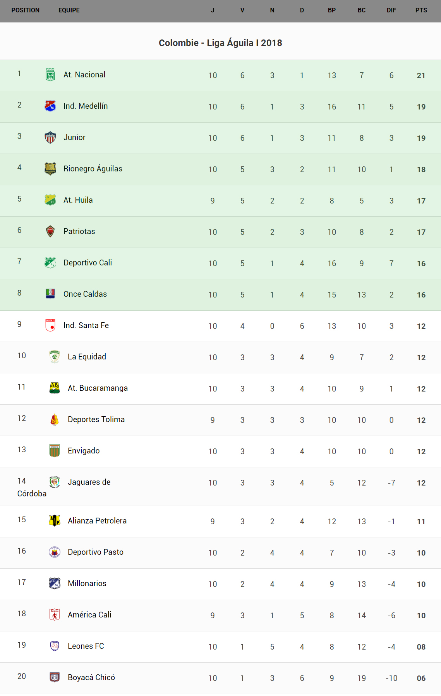Select the Ind. Santa Fe team name
Screen dimensions: 441x696
(x=86, y=325)
